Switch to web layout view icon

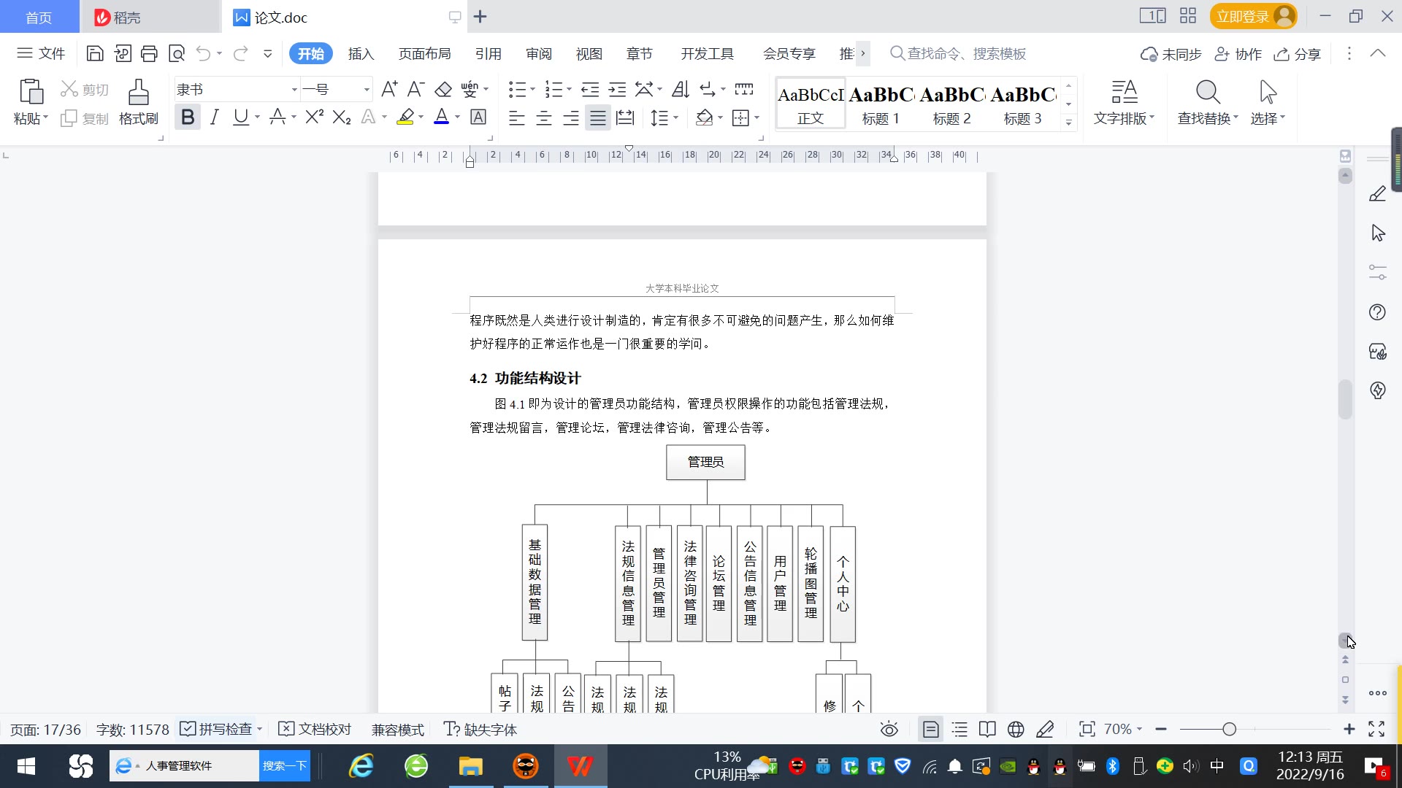(x=1016, y=729)
